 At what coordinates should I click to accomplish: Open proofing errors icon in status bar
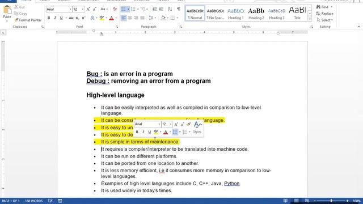coord(50,201)
